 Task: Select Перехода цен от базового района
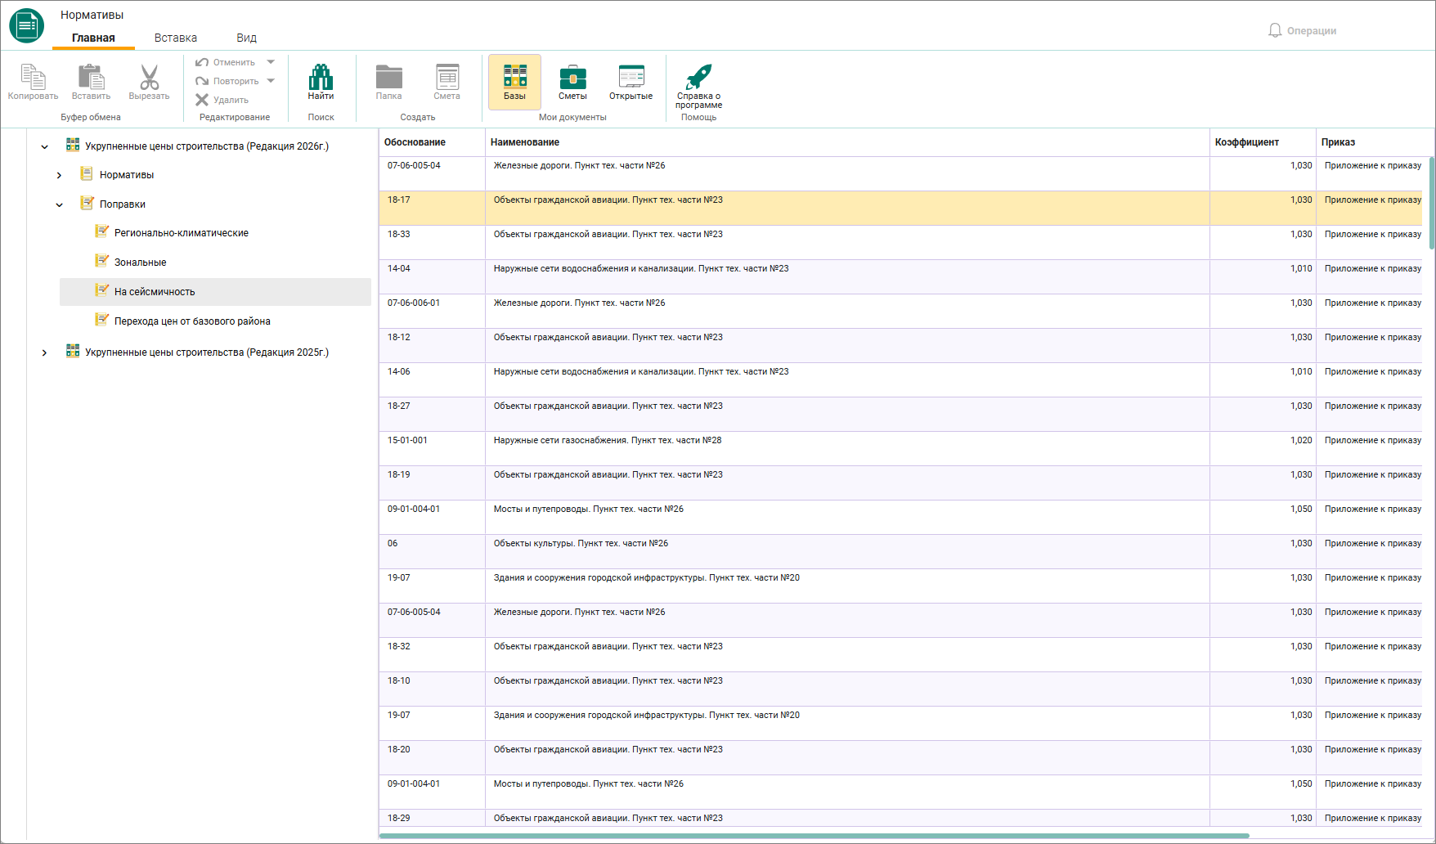(x=192, y=321)
